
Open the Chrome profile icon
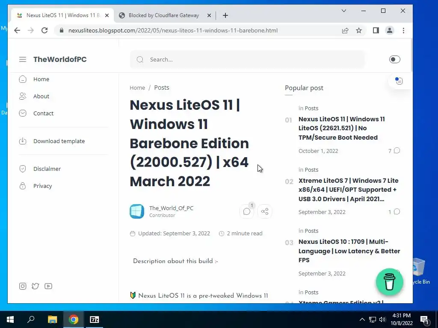click(390, 30)
